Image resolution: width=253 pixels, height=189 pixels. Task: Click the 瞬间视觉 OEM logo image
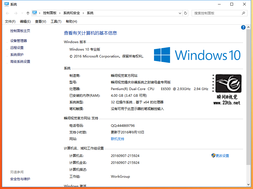pyautogui.click(x=227, y=90)
